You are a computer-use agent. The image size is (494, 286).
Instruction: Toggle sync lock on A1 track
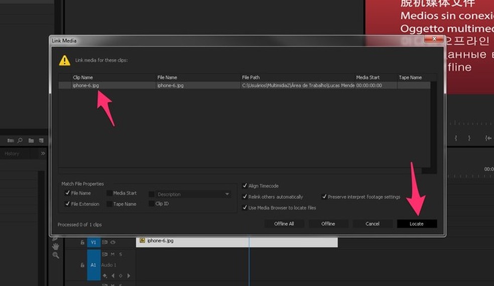tap(105, 254)
